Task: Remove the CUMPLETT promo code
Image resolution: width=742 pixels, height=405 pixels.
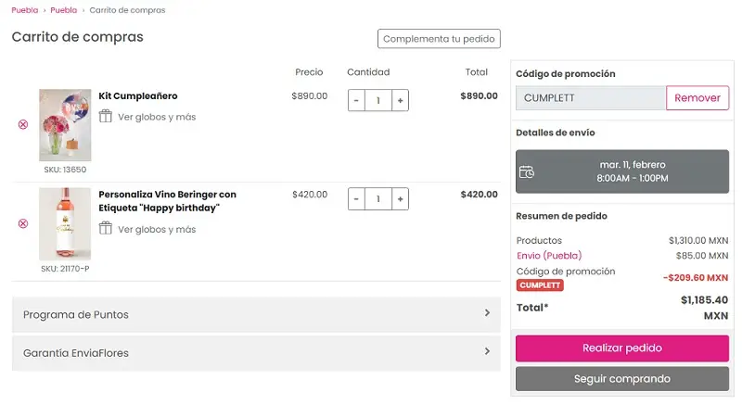Action: coord(697,98)
